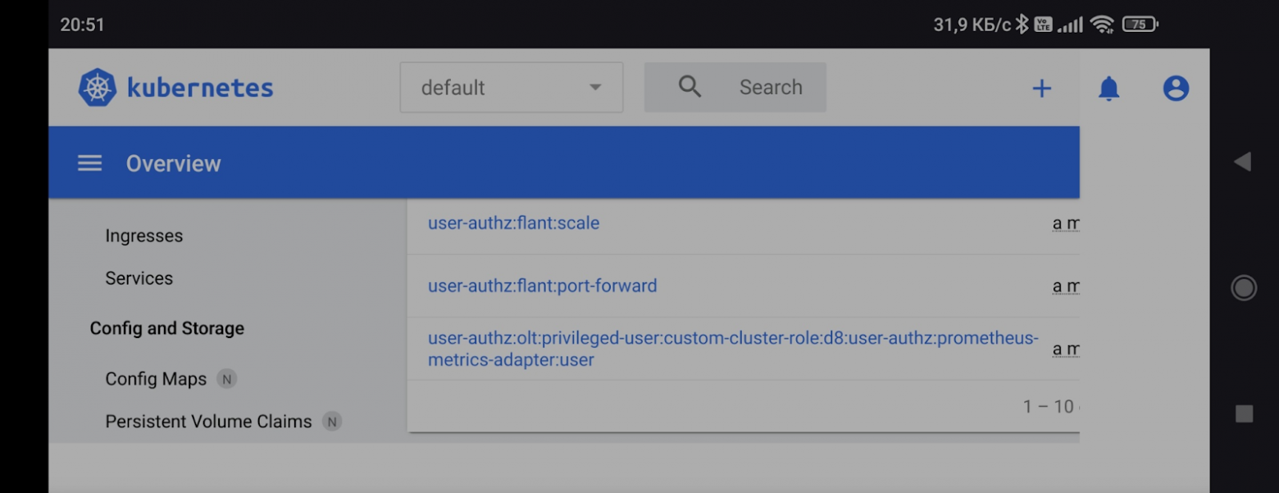1279x493 pixels.
Task: Open Ingresses in the sidebar
Action: 144,235
